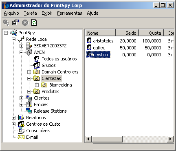The height and width of the screenshot is (151, 176).
Task: Select the Consumíveis label
Action: pyautogui.click(x=38, y=131)
